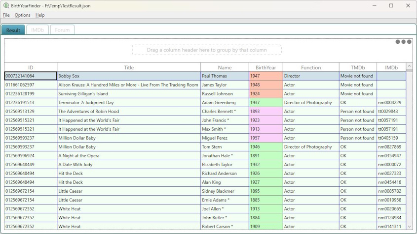The height and width of the screenshot is (234, 417).
Task: Select The Adventures of Robin Hood title
Action: point(129,111)
